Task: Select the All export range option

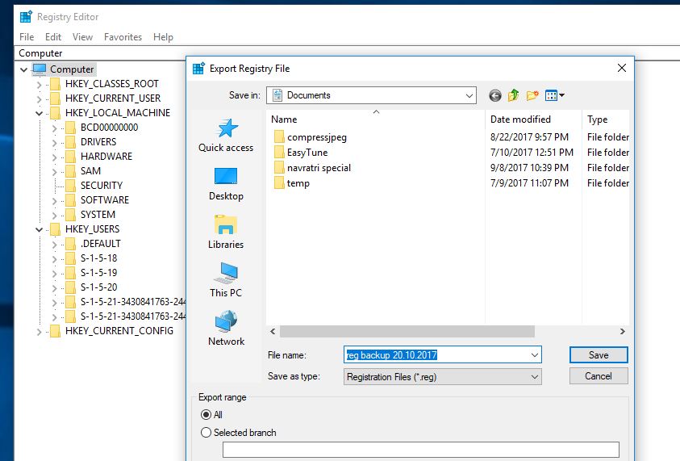Action: click(206, 415)
